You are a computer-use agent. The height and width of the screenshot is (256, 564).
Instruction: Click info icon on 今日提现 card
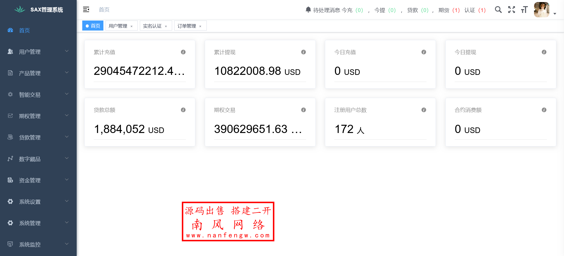click(544, 52)
